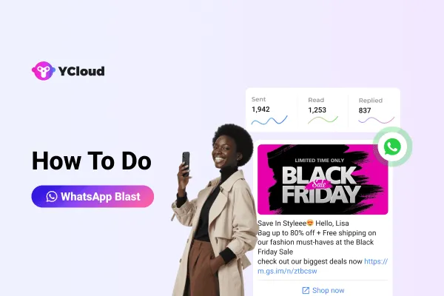Click the Black Friday banner image
The image size is (444, 296).
click(323, 179)
